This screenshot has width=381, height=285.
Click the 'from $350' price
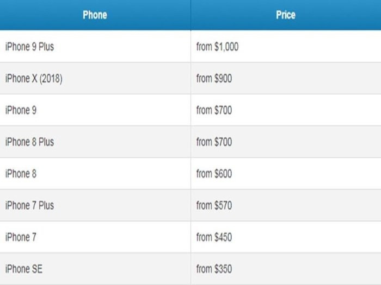click(x=214, y=269)
